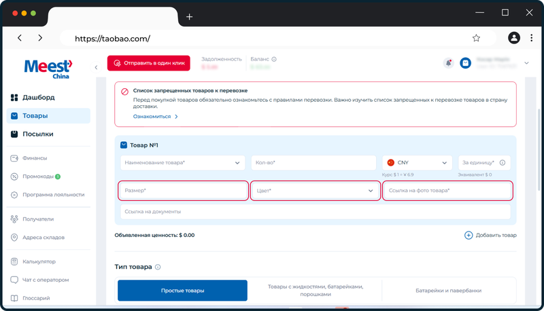Click the За единицу info icon
The width and height of the screenshot is (544, 311).
[x=503, y=163]
